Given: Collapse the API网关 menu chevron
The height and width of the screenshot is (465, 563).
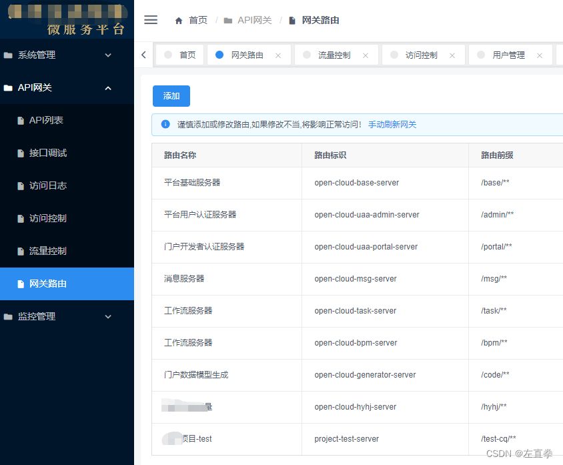Looking at the screenshot, I should [108, 87].
